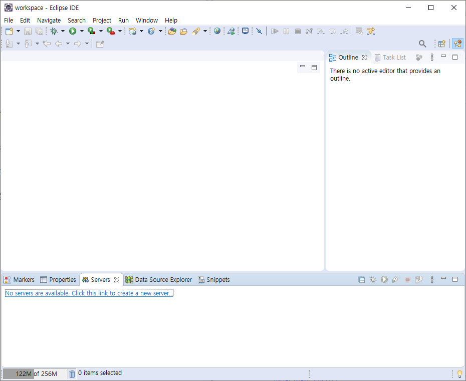Click the green Run button
Screen dimensions: 466x381
pos(73,31)
